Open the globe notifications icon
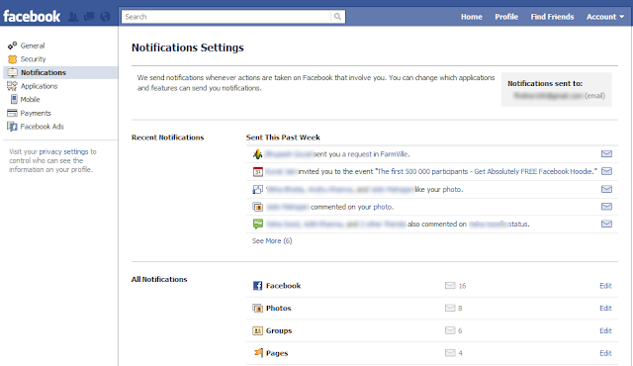The height and width of the screenshot is (366, 633). pyautogui.click(x=105, y=17)
